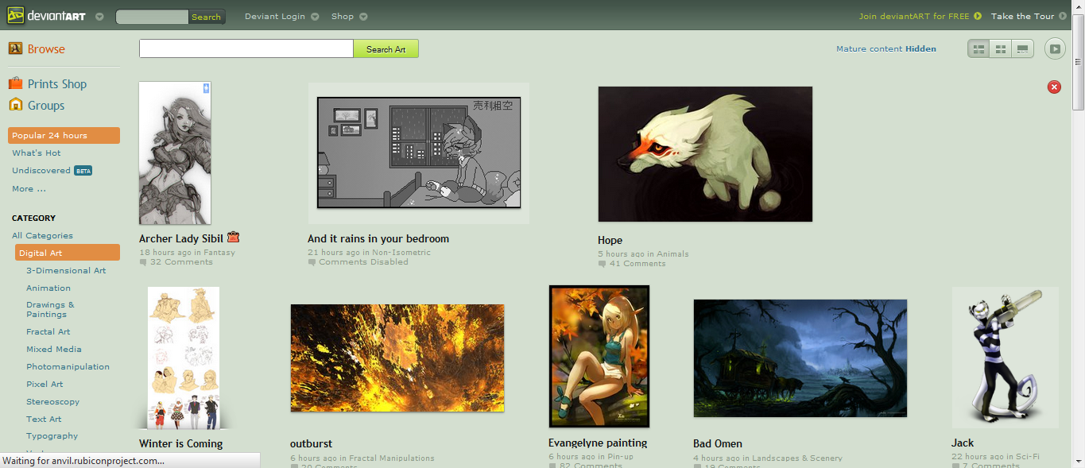The height and width of the screenshot is (468, 1085).
Task: Click Fantasy category link under Archer Lady Sibil
Action: pos(219,253)
